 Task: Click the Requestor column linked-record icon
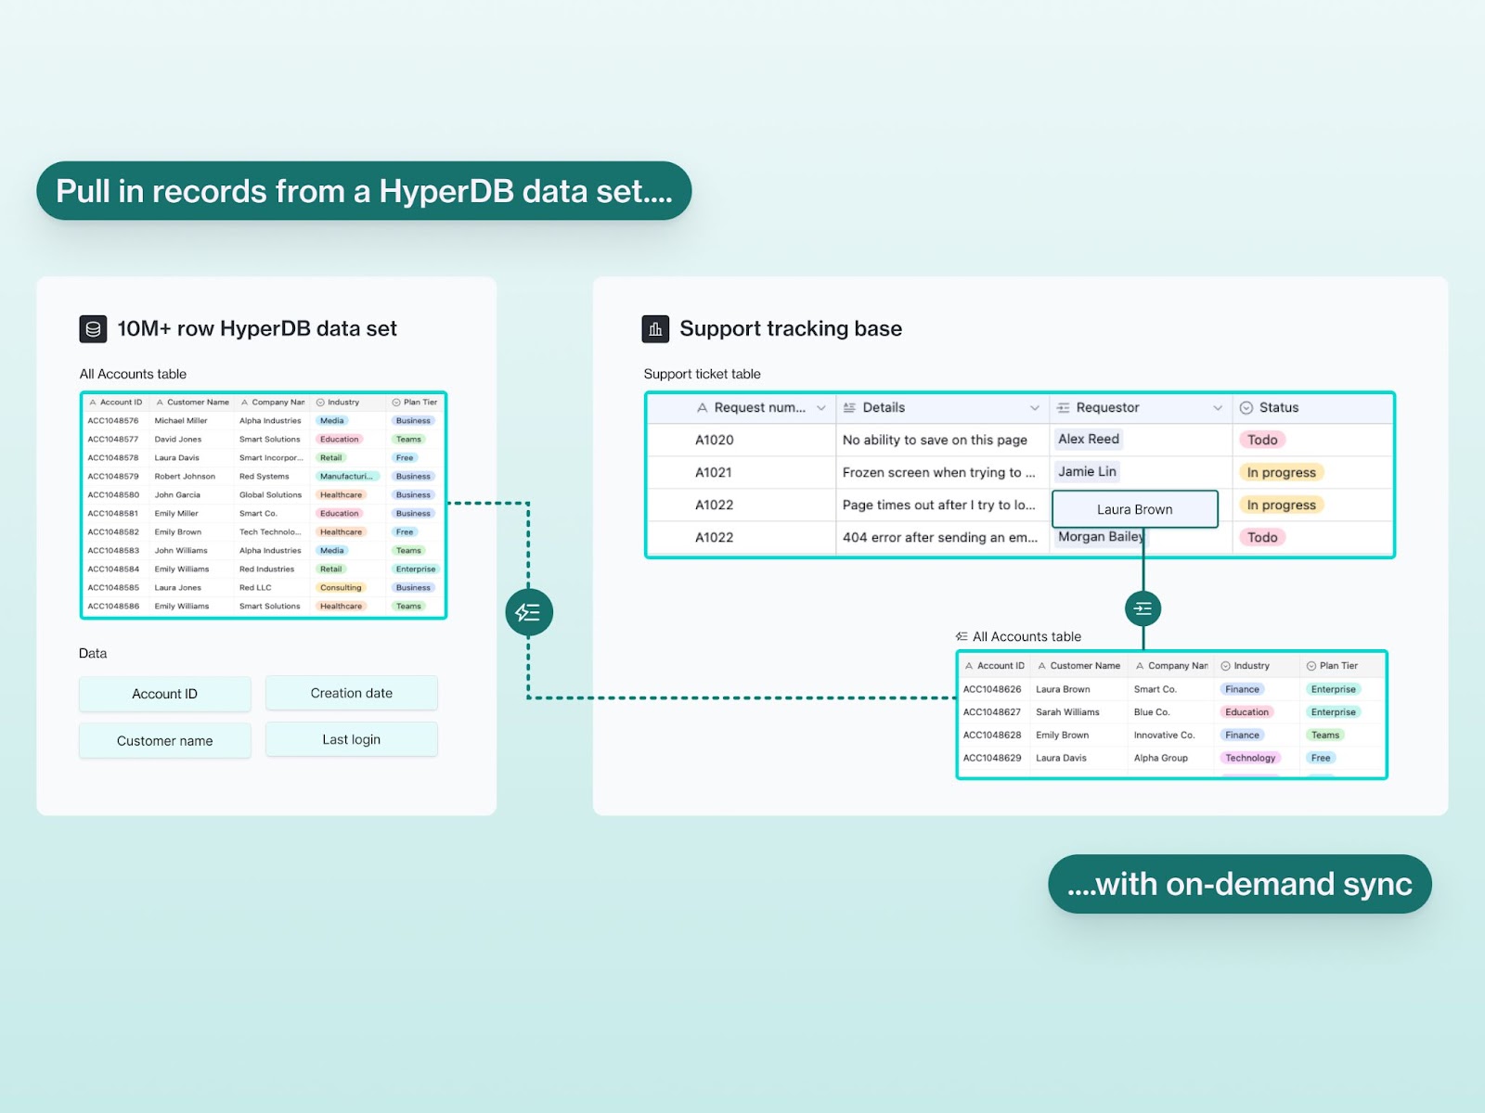(1064, 407)
